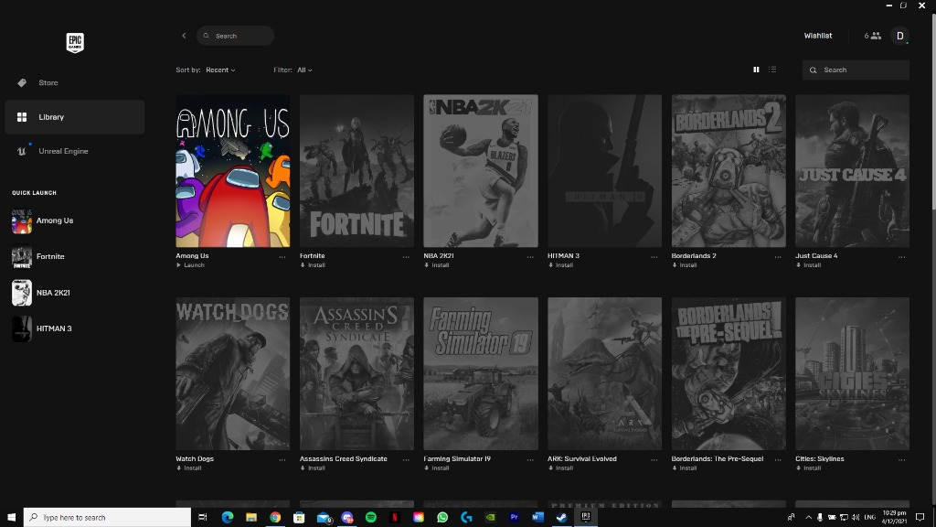Select the NBA 2K21 cover
Image resolution: width=936 pixels, height=527 pixels.
481,171
